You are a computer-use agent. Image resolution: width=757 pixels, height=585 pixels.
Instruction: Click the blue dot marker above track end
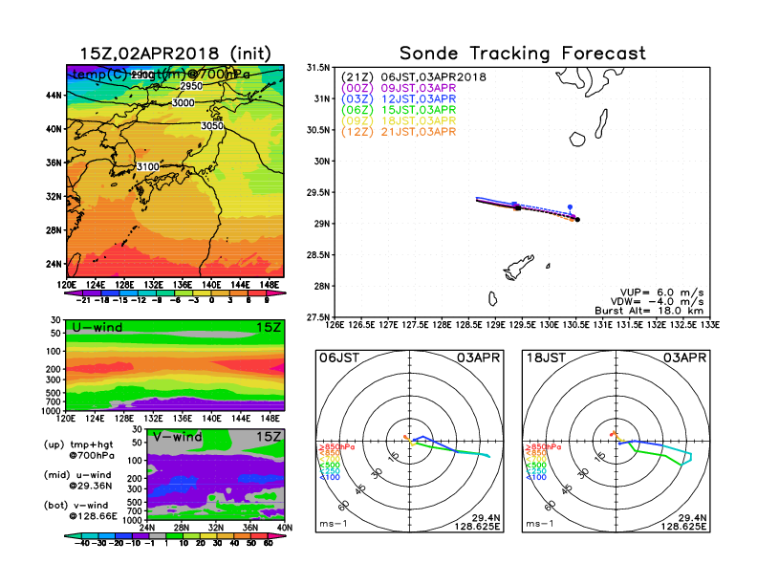(571, 207)
